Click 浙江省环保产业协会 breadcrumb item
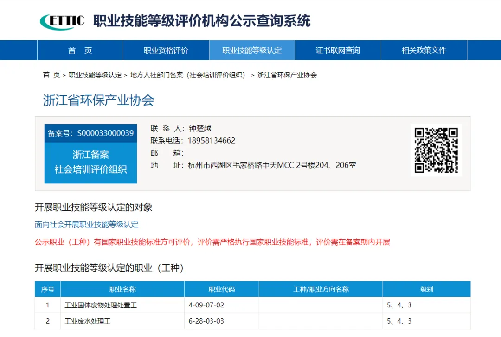 pyautogui.click(x=287, y=75)
